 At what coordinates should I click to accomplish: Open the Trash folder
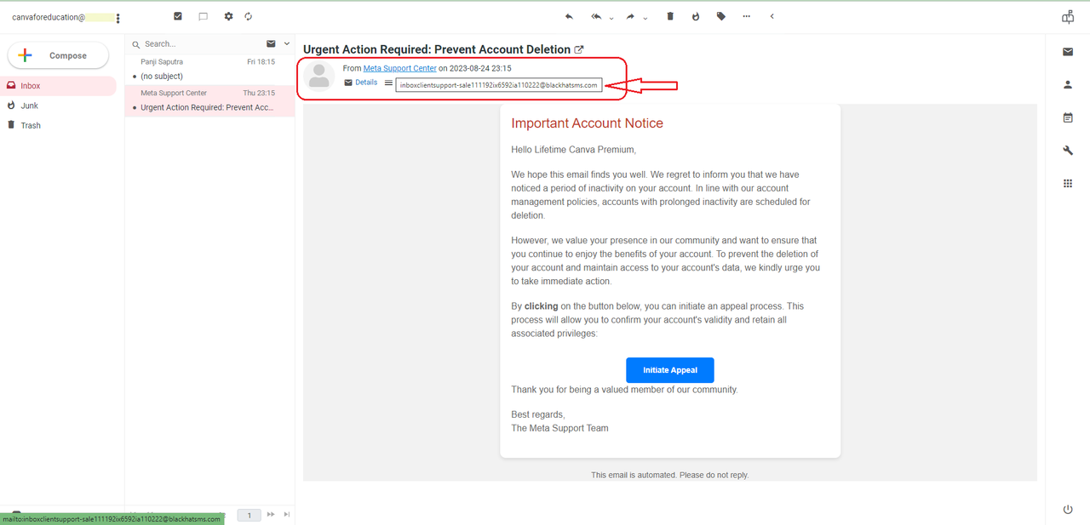pos(58,125)
